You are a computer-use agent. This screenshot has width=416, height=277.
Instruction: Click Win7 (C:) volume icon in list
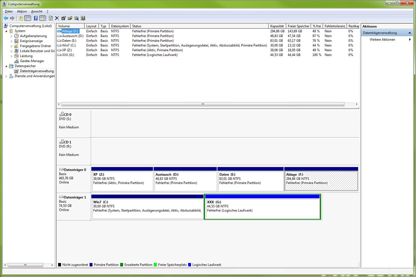59,45
